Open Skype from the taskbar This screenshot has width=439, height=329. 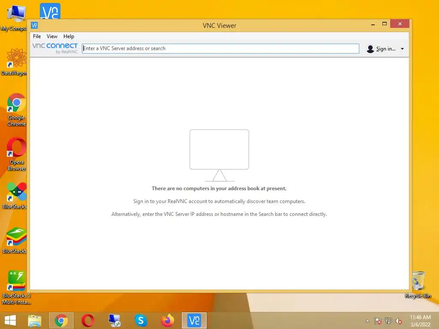[x=141, y=320]
